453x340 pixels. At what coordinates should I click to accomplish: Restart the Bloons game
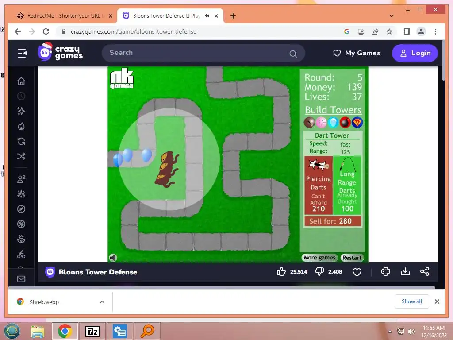352,258
